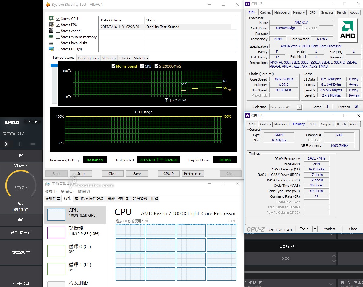The width and height of the screenshot is (363, 287).
Task: Click the 3.70GHz peak speed gauge
Action: (21, 184)
